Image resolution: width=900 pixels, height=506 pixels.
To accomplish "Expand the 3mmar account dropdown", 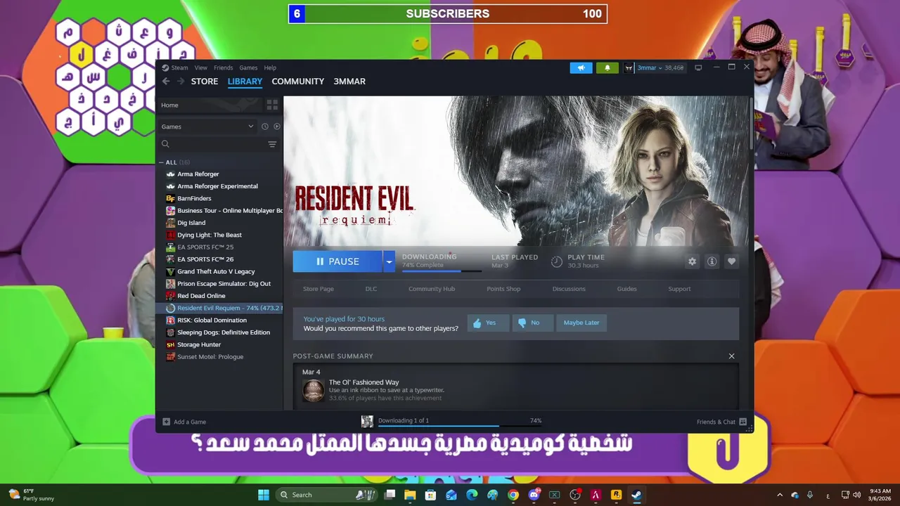I will point(660,68).
